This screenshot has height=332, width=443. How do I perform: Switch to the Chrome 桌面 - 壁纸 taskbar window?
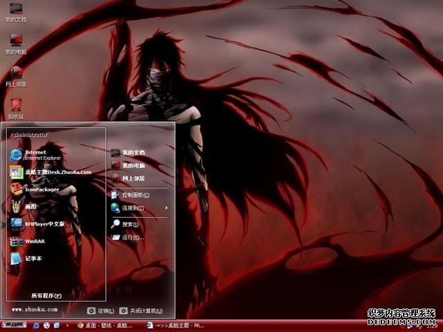[105, 326]
